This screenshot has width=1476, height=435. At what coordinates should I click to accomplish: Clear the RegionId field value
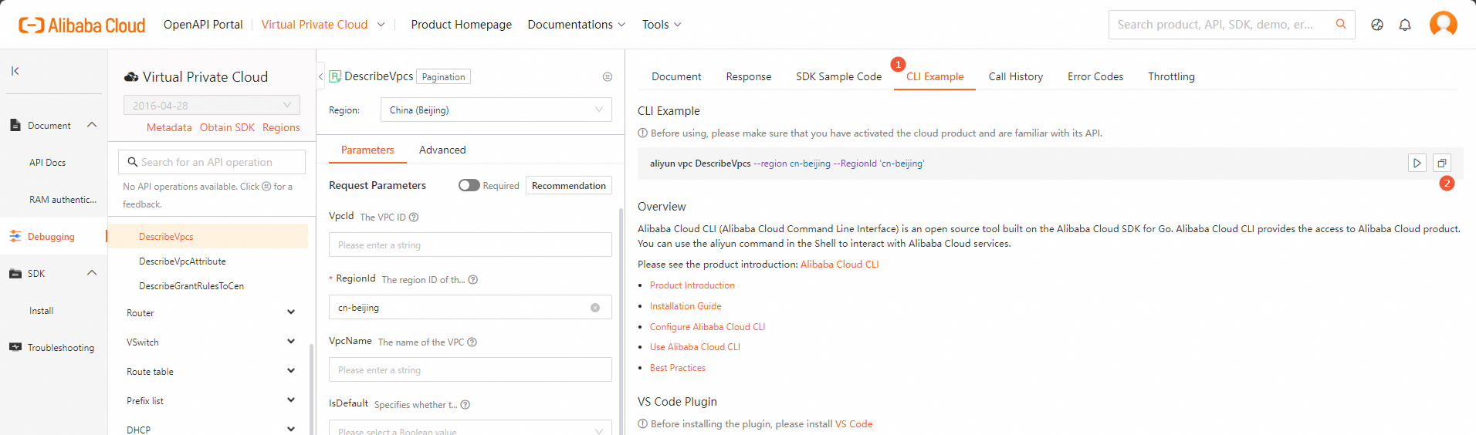pos(595,308)
